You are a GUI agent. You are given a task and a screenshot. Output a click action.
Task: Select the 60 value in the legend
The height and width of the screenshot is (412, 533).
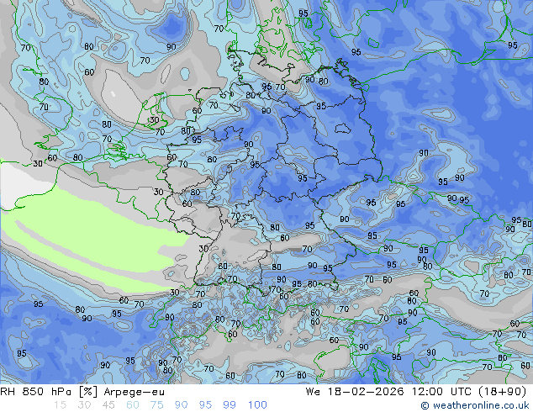click(x=133, y=405)
